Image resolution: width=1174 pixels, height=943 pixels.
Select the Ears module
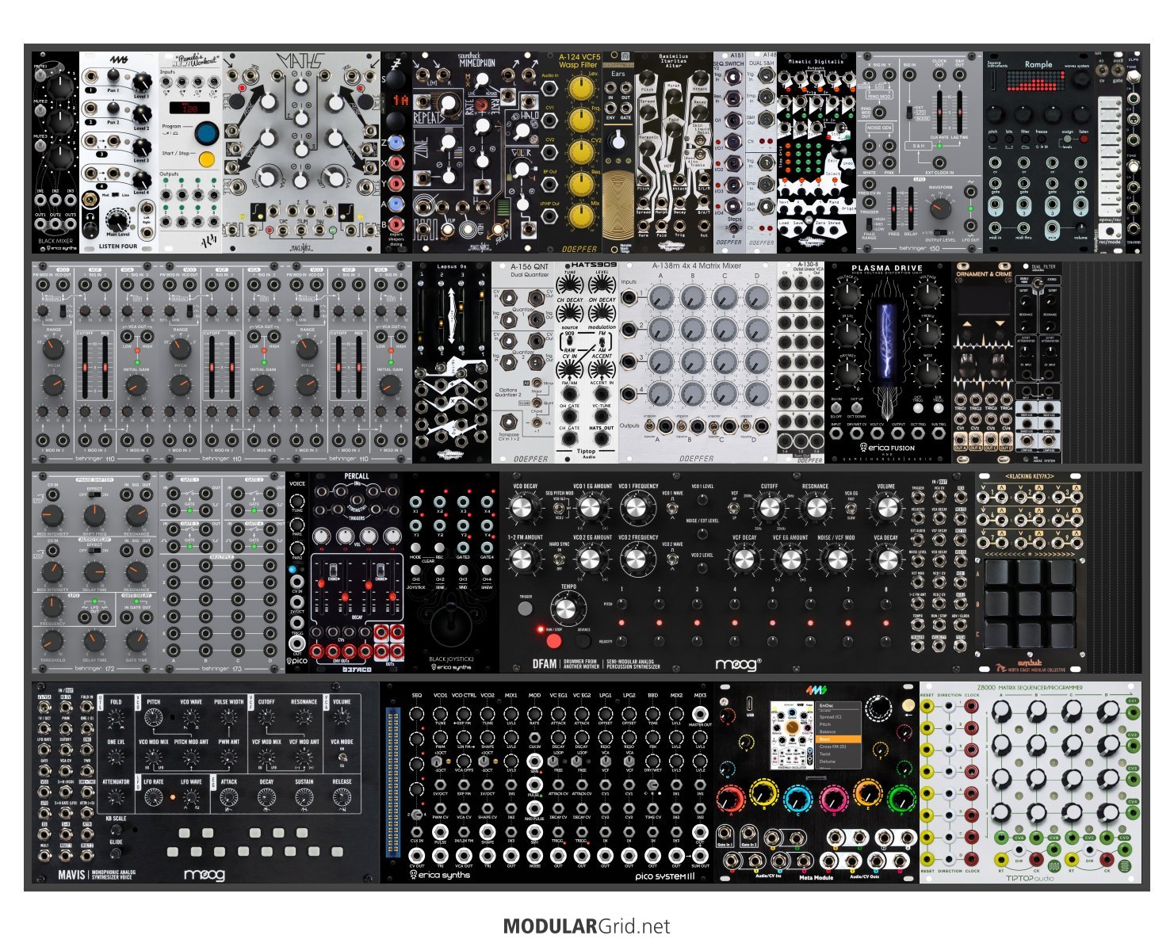(618, 152)
